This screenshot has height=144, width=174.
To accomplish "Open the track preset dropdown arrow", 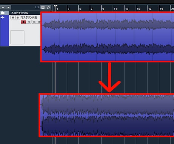I will [8, 8].
